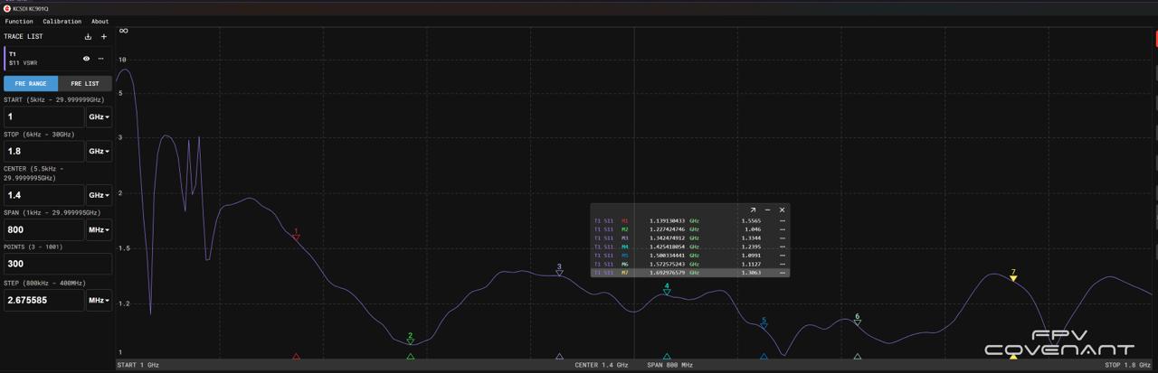Edit the STEP value field
Viewport: 1158px width, 373px height.
coord(43,300)
